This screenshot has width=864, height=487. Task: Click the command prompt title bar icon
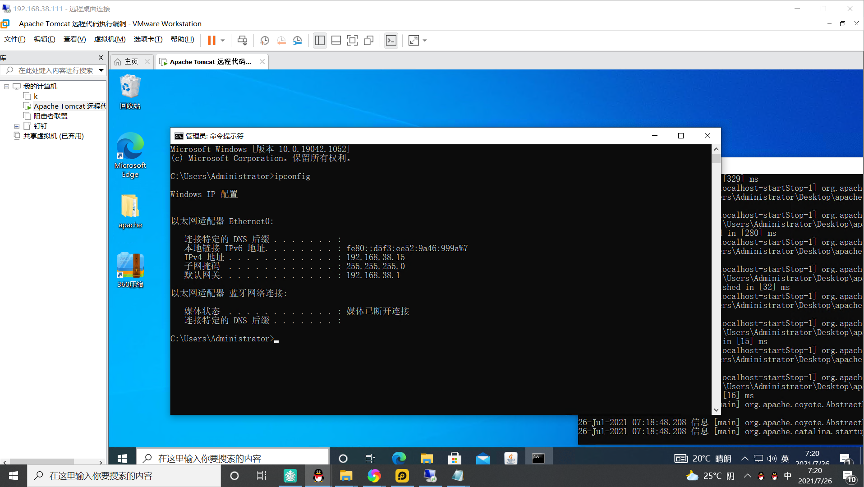click(179, 136)
